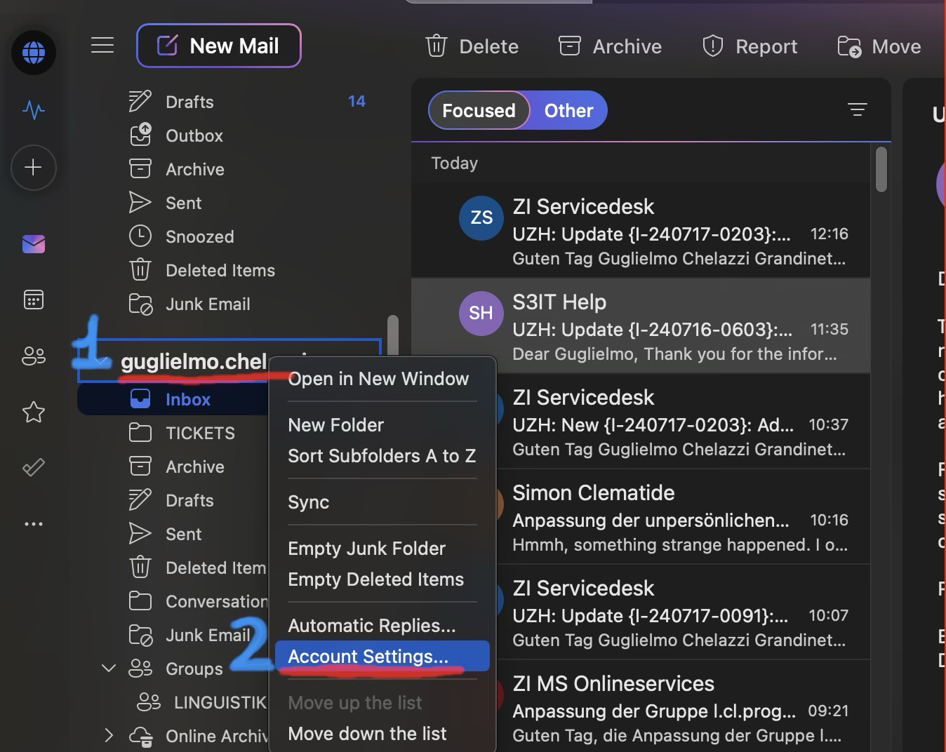
Task: Open the People contacts icon
Action: 34,356
